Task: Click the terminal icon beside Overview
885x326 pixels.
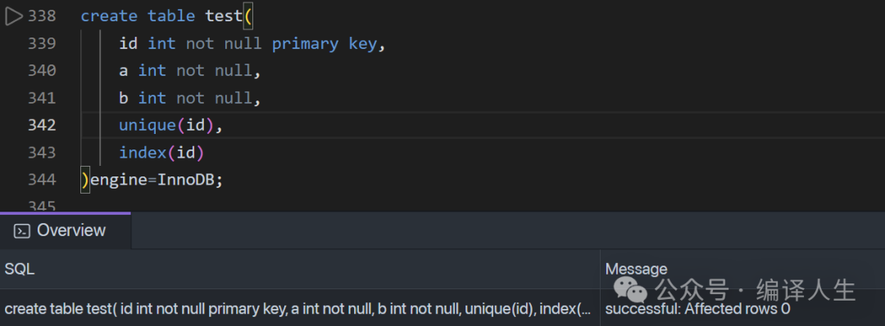Action: point(22,231)
